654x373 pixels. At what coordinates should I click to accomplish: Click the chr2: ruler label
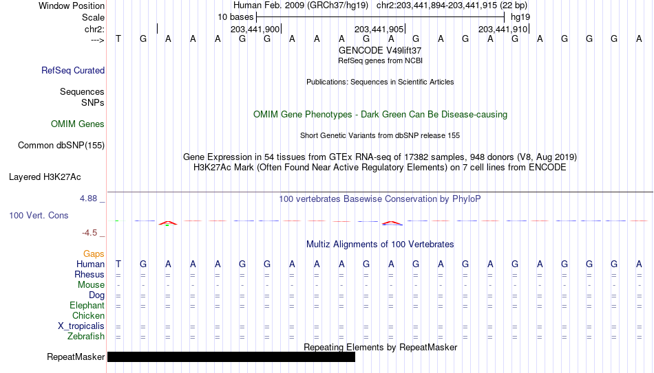[x=94, y=29]
